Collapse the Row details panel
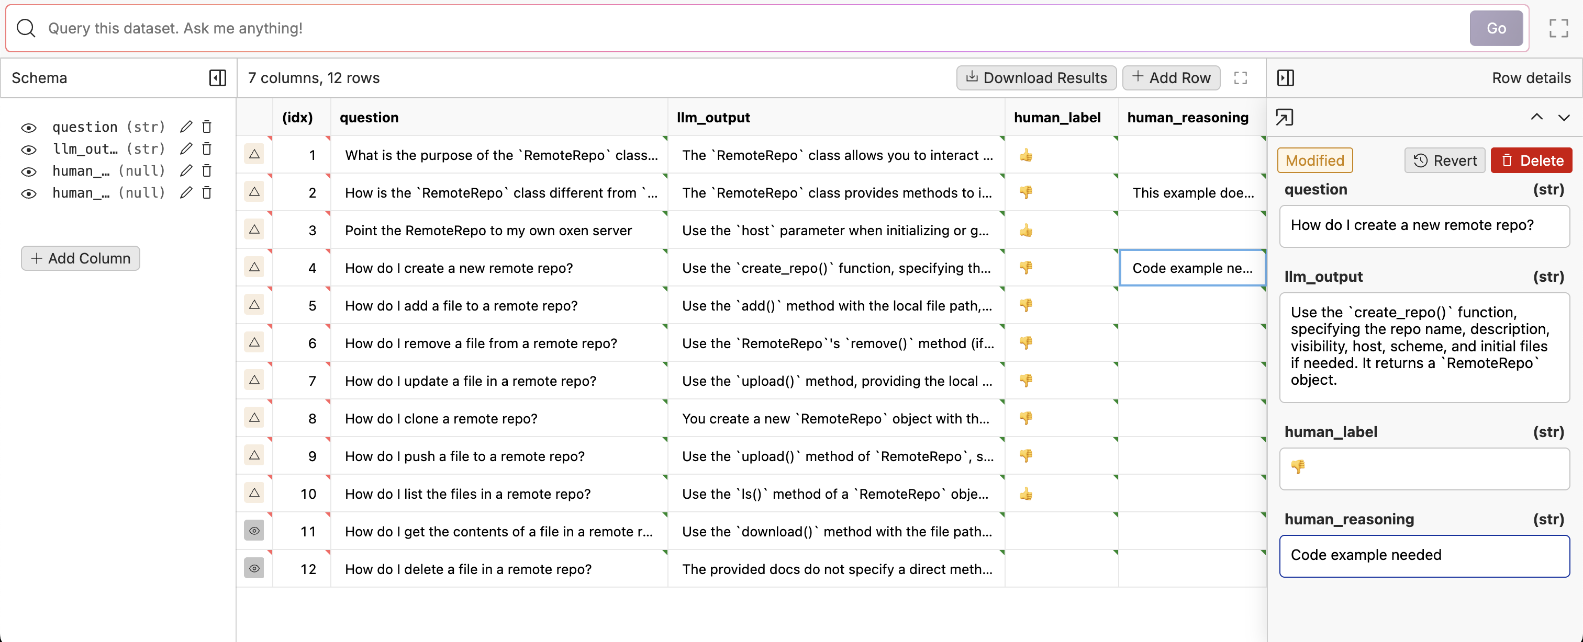Viewport: 1583px width, 642px height. click(1285, 78)
